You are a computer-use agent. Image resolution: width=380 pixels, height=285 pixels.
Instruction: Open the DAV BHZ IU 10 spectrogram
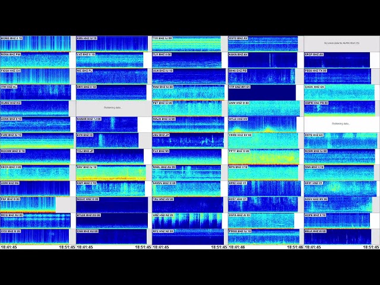111,173
